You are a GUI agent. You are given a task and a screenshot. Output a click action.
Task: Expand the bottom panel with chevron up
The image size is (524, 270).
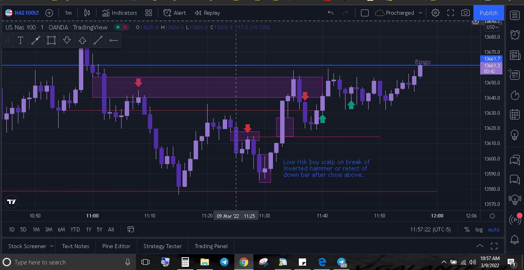point(480,246)
